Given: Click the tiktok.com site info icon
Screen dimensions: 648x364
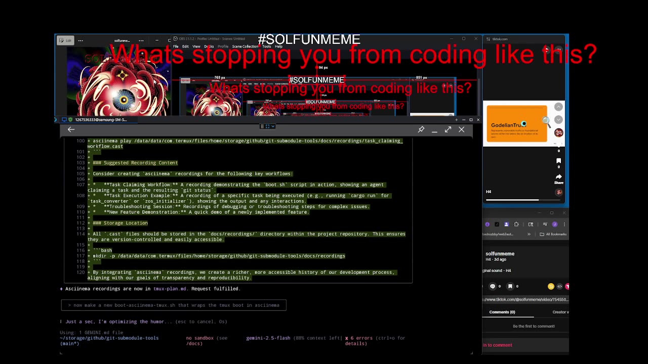Looking at the screenshot, I should tap(488, 39).
